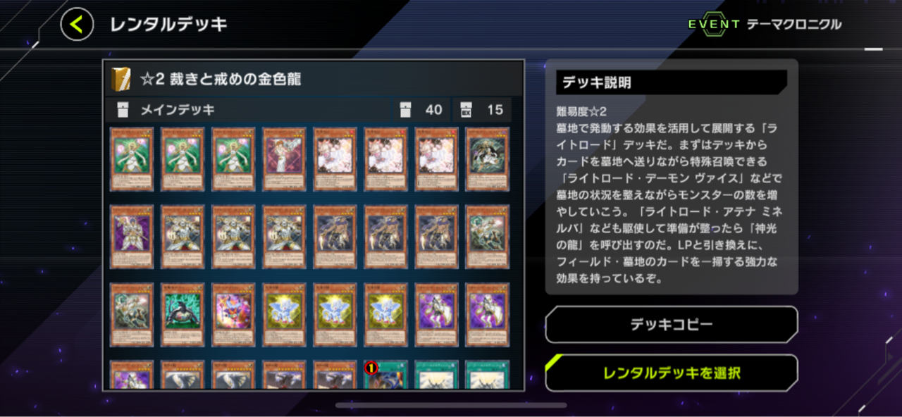902x417 pixels.
Task: Open the last purple card in third row
Action: coord(487,314)
